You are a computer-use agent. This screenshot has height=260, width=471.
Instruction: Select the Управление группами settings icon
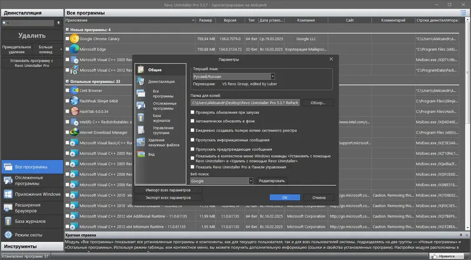[141, 130]
